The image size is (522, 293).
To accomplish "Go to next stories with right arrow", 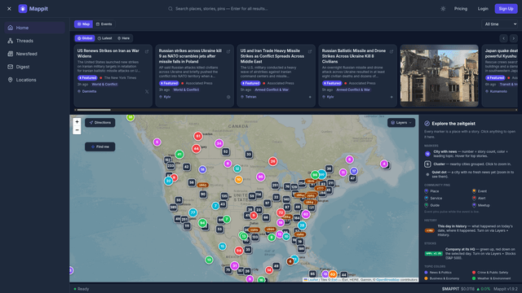I will [x=513, y=38].
